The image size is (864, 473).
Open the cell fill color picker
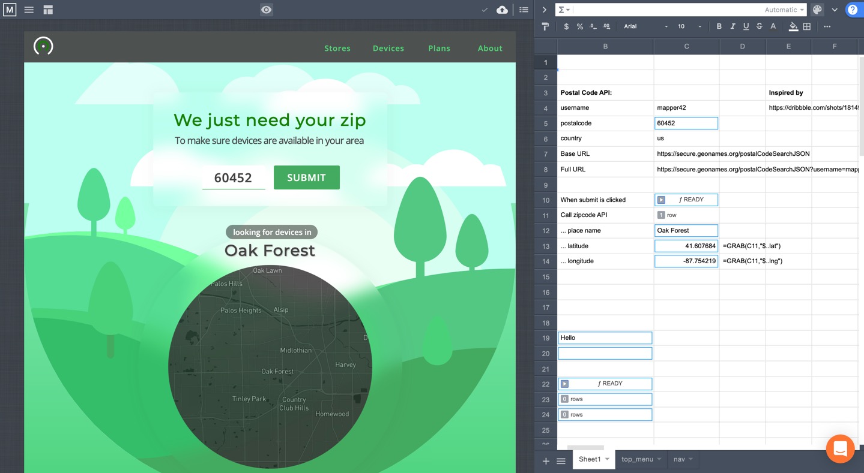pyautogui.click(x=793, y=26)
